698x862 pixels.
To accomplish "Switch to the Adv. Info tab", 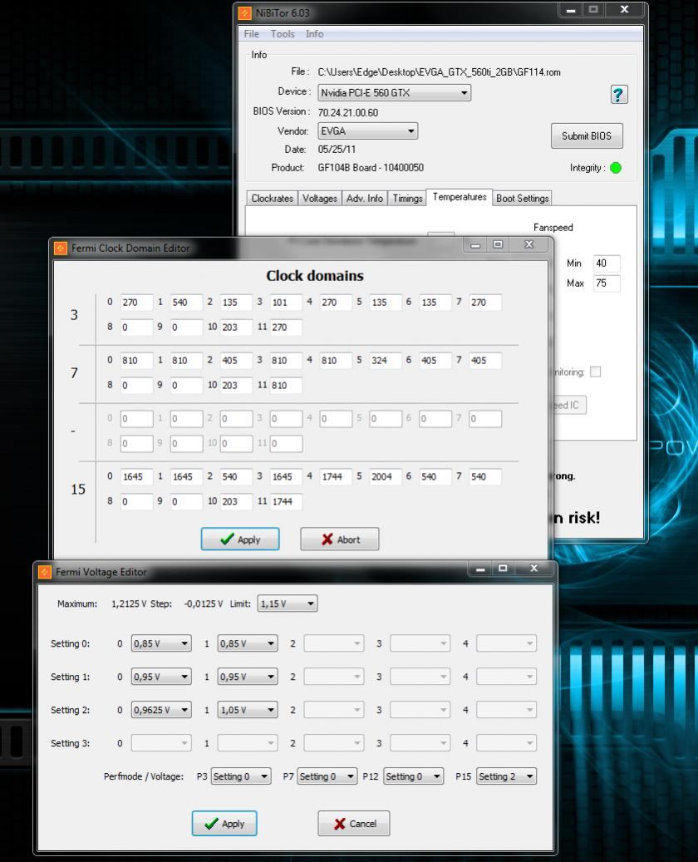I will coord(365,199).
